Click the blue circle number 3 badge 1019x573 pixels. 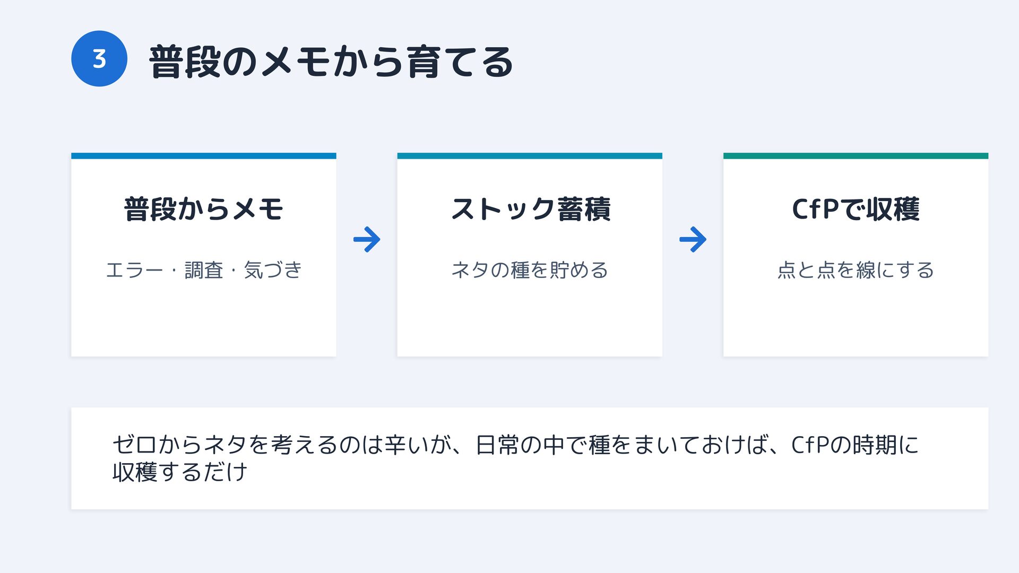click(x=99, y=59)
